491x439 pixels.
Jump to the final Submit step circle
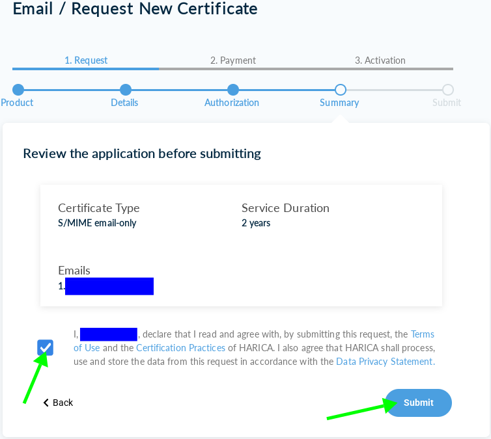[x=447, y=90]
